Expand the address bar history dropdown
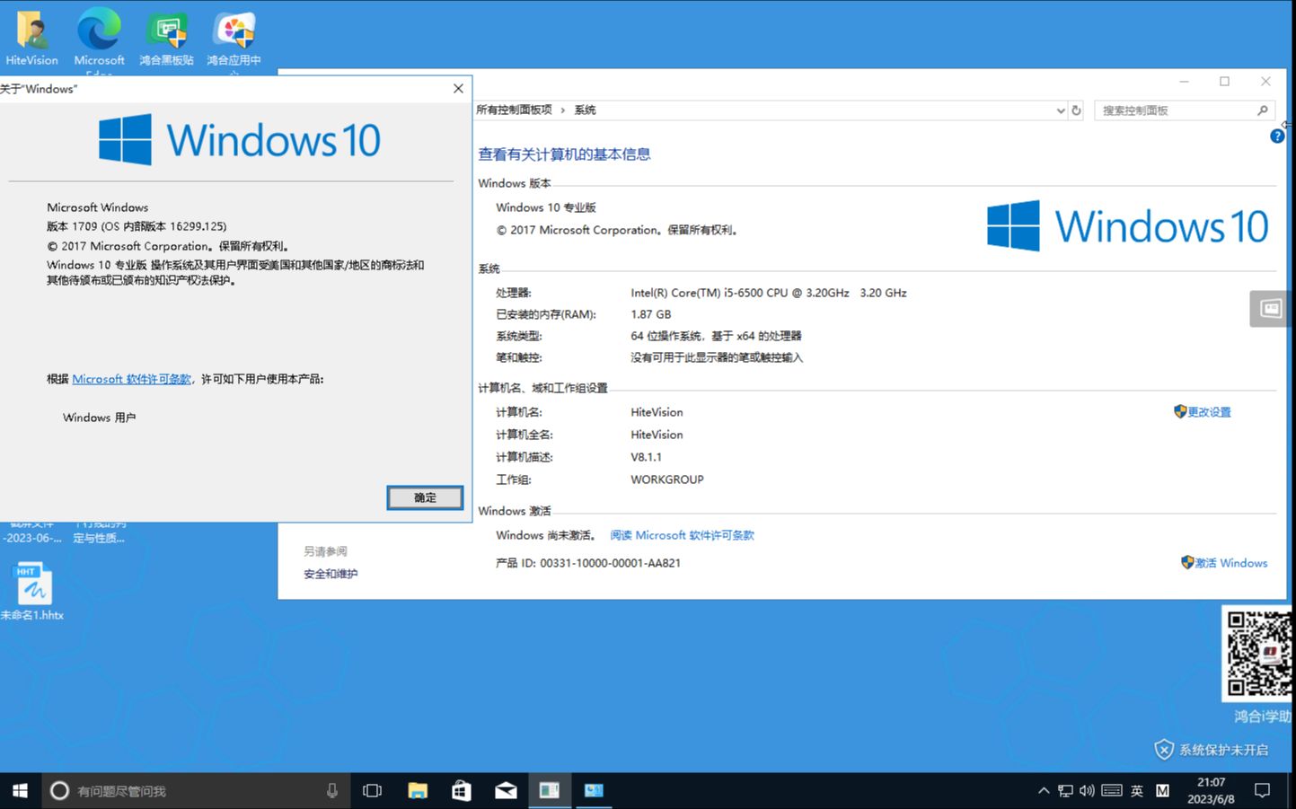 (1061, 110)
